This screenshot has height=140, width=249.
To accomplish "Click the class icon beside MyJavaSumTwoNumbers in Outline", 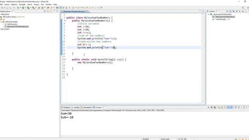I will tap(211, 14).
